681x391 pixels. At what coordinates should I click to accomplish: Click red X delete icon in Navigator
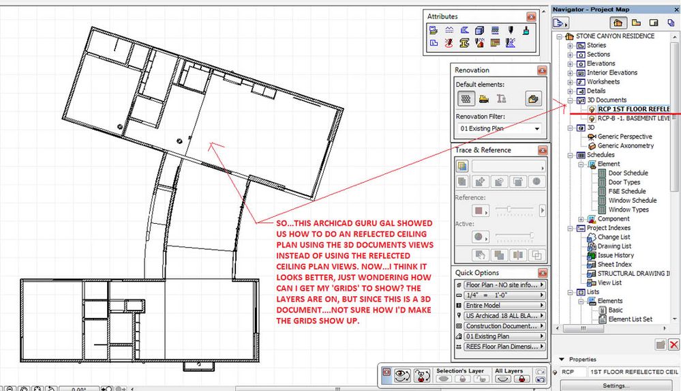(x=674, y=345)
